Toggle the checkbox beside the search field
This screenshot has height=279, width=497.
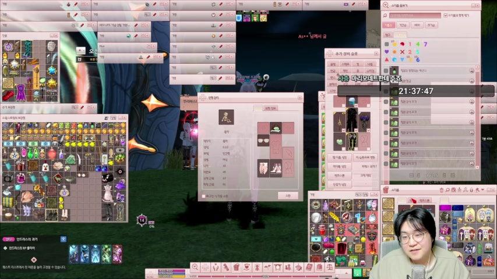[446, 16]
